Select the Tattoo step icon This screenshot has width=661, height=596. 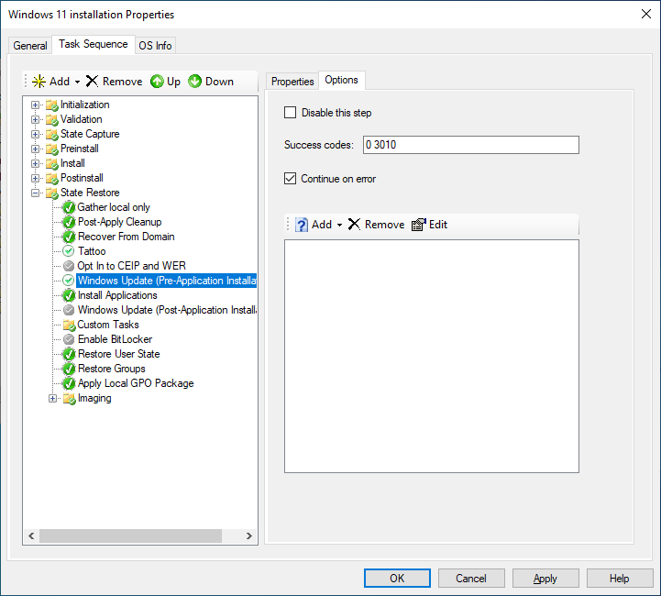click(x=68, y=251)
